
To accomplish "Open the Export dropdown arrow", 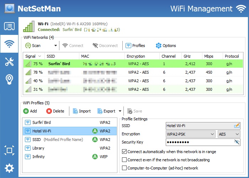I will pos(120,111).
